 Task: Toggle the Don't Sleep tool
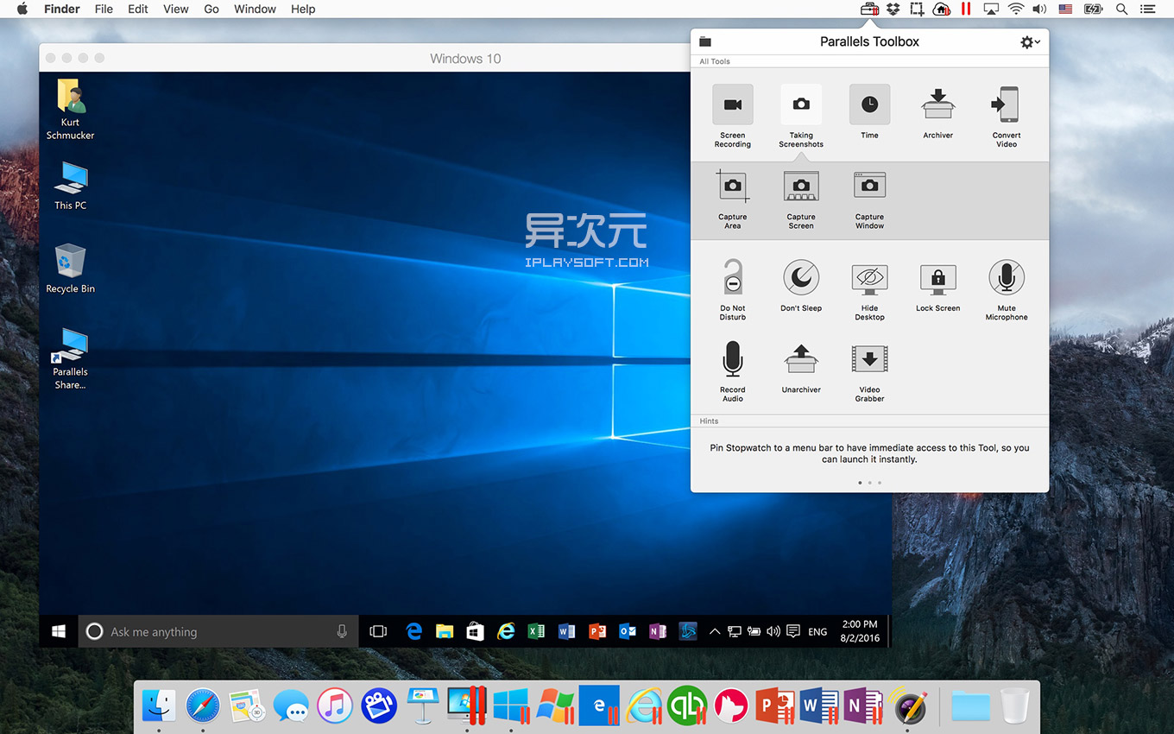click(x=801, y=285)
